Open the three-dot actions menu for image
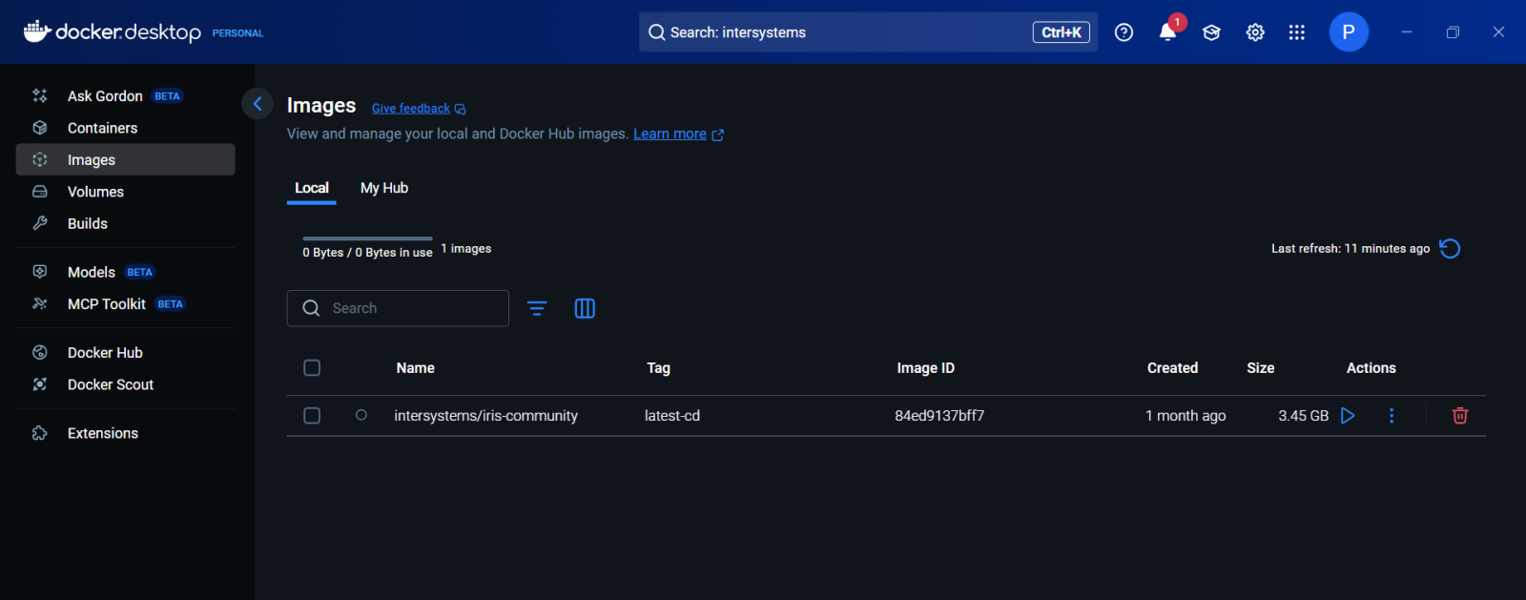The width and height of the screenshot is (1526, 600). coord(1392,416)
